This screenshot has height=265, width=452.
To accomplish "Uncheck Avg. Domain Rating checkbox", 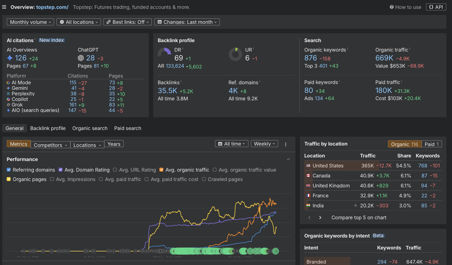I will coord(61,170).
